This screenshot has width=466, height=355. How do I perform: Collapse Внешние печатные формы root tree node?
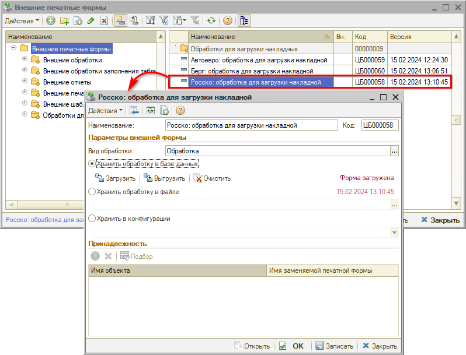[x=13, y=47]
